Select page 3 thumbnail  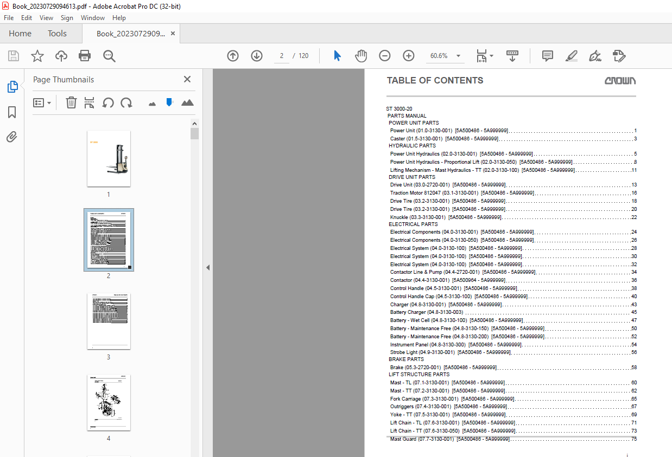(x=109, y=321)
